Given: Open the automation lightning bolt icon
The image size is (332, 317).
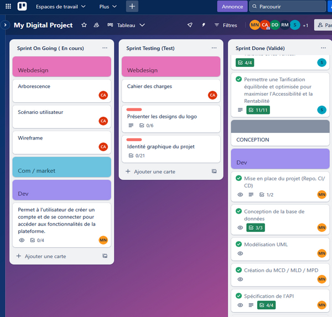Looking at the screenshot, I should [x=204, y=25].
